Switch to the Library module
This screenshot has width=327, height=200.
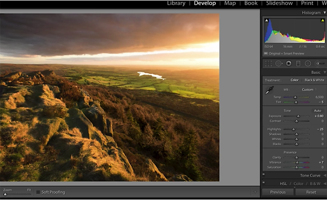pyautogui.click(x=176, y=3)
